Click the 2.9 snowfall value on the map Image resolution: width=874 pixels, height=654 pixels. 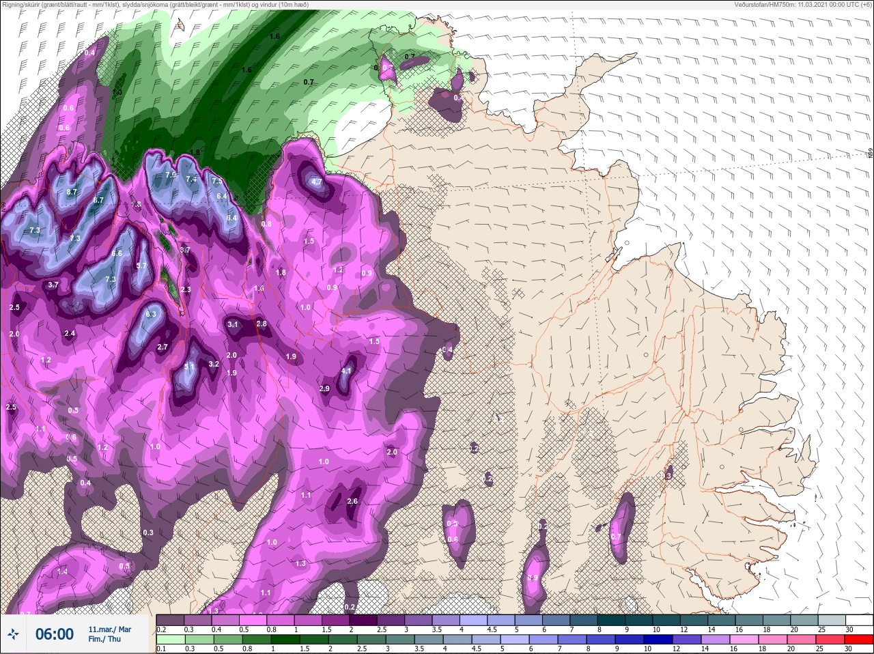(324, 388)
